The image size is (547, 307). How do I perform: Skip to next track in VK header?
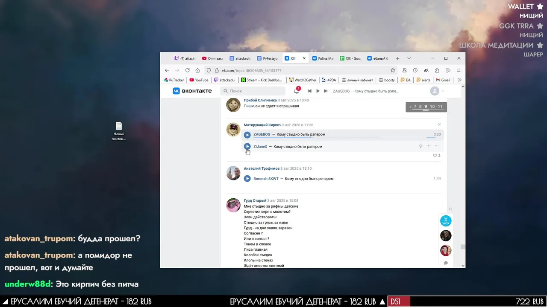[x=326, y=91]
